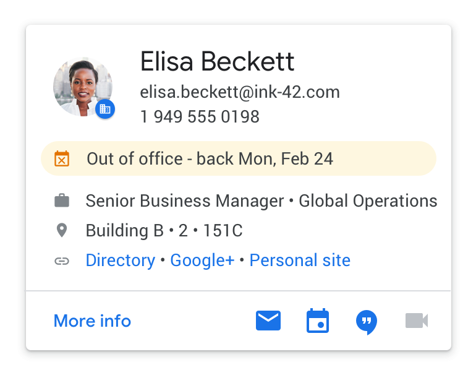Click the send email envelope icon
The height and width of the screenshot is (375, 476).
268,321
